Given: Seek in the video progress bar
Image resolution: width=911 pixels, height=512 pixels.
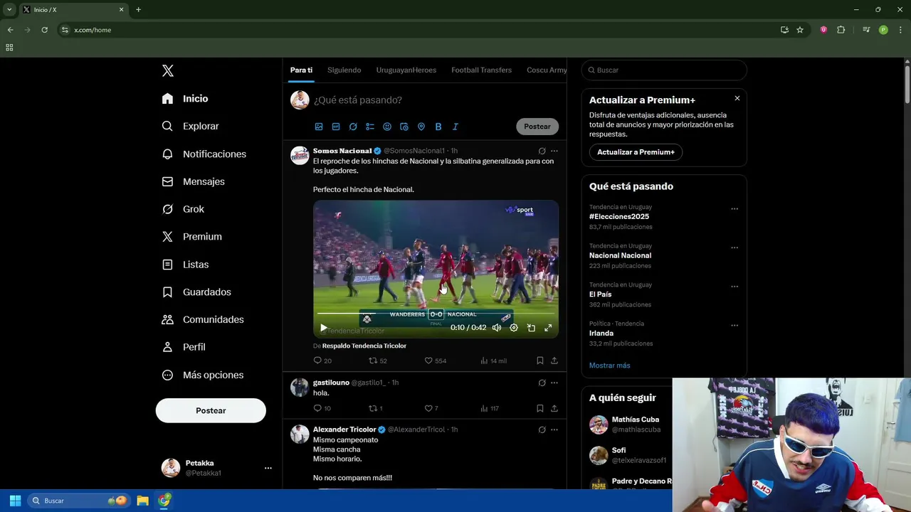Looking at the screenshot, I should coord(436,314).
